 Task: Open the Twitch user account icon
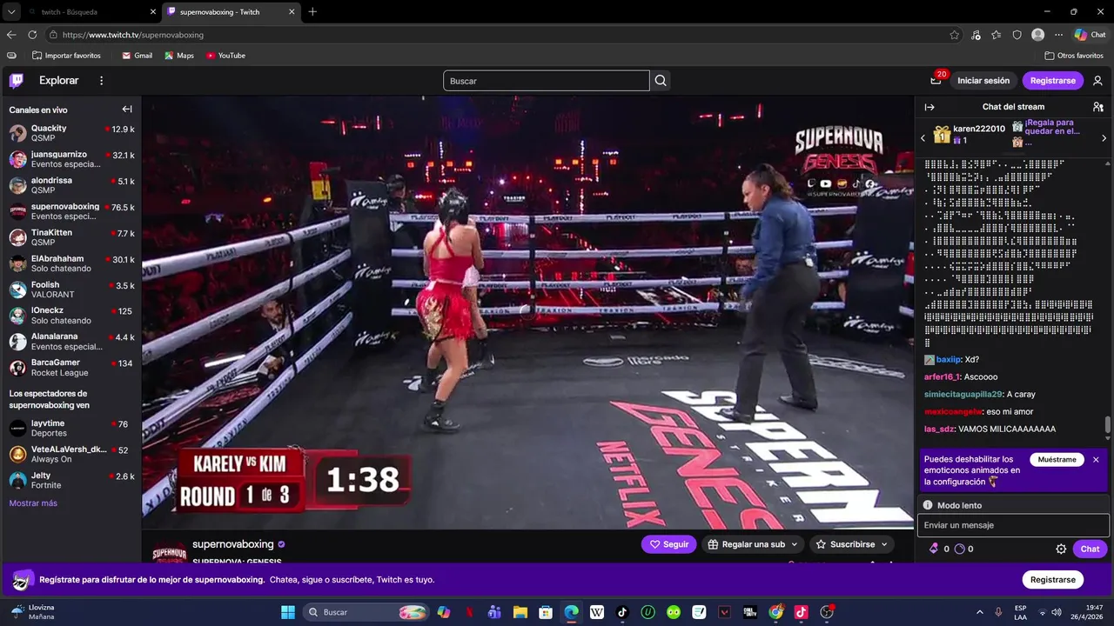coord(1097,81)
